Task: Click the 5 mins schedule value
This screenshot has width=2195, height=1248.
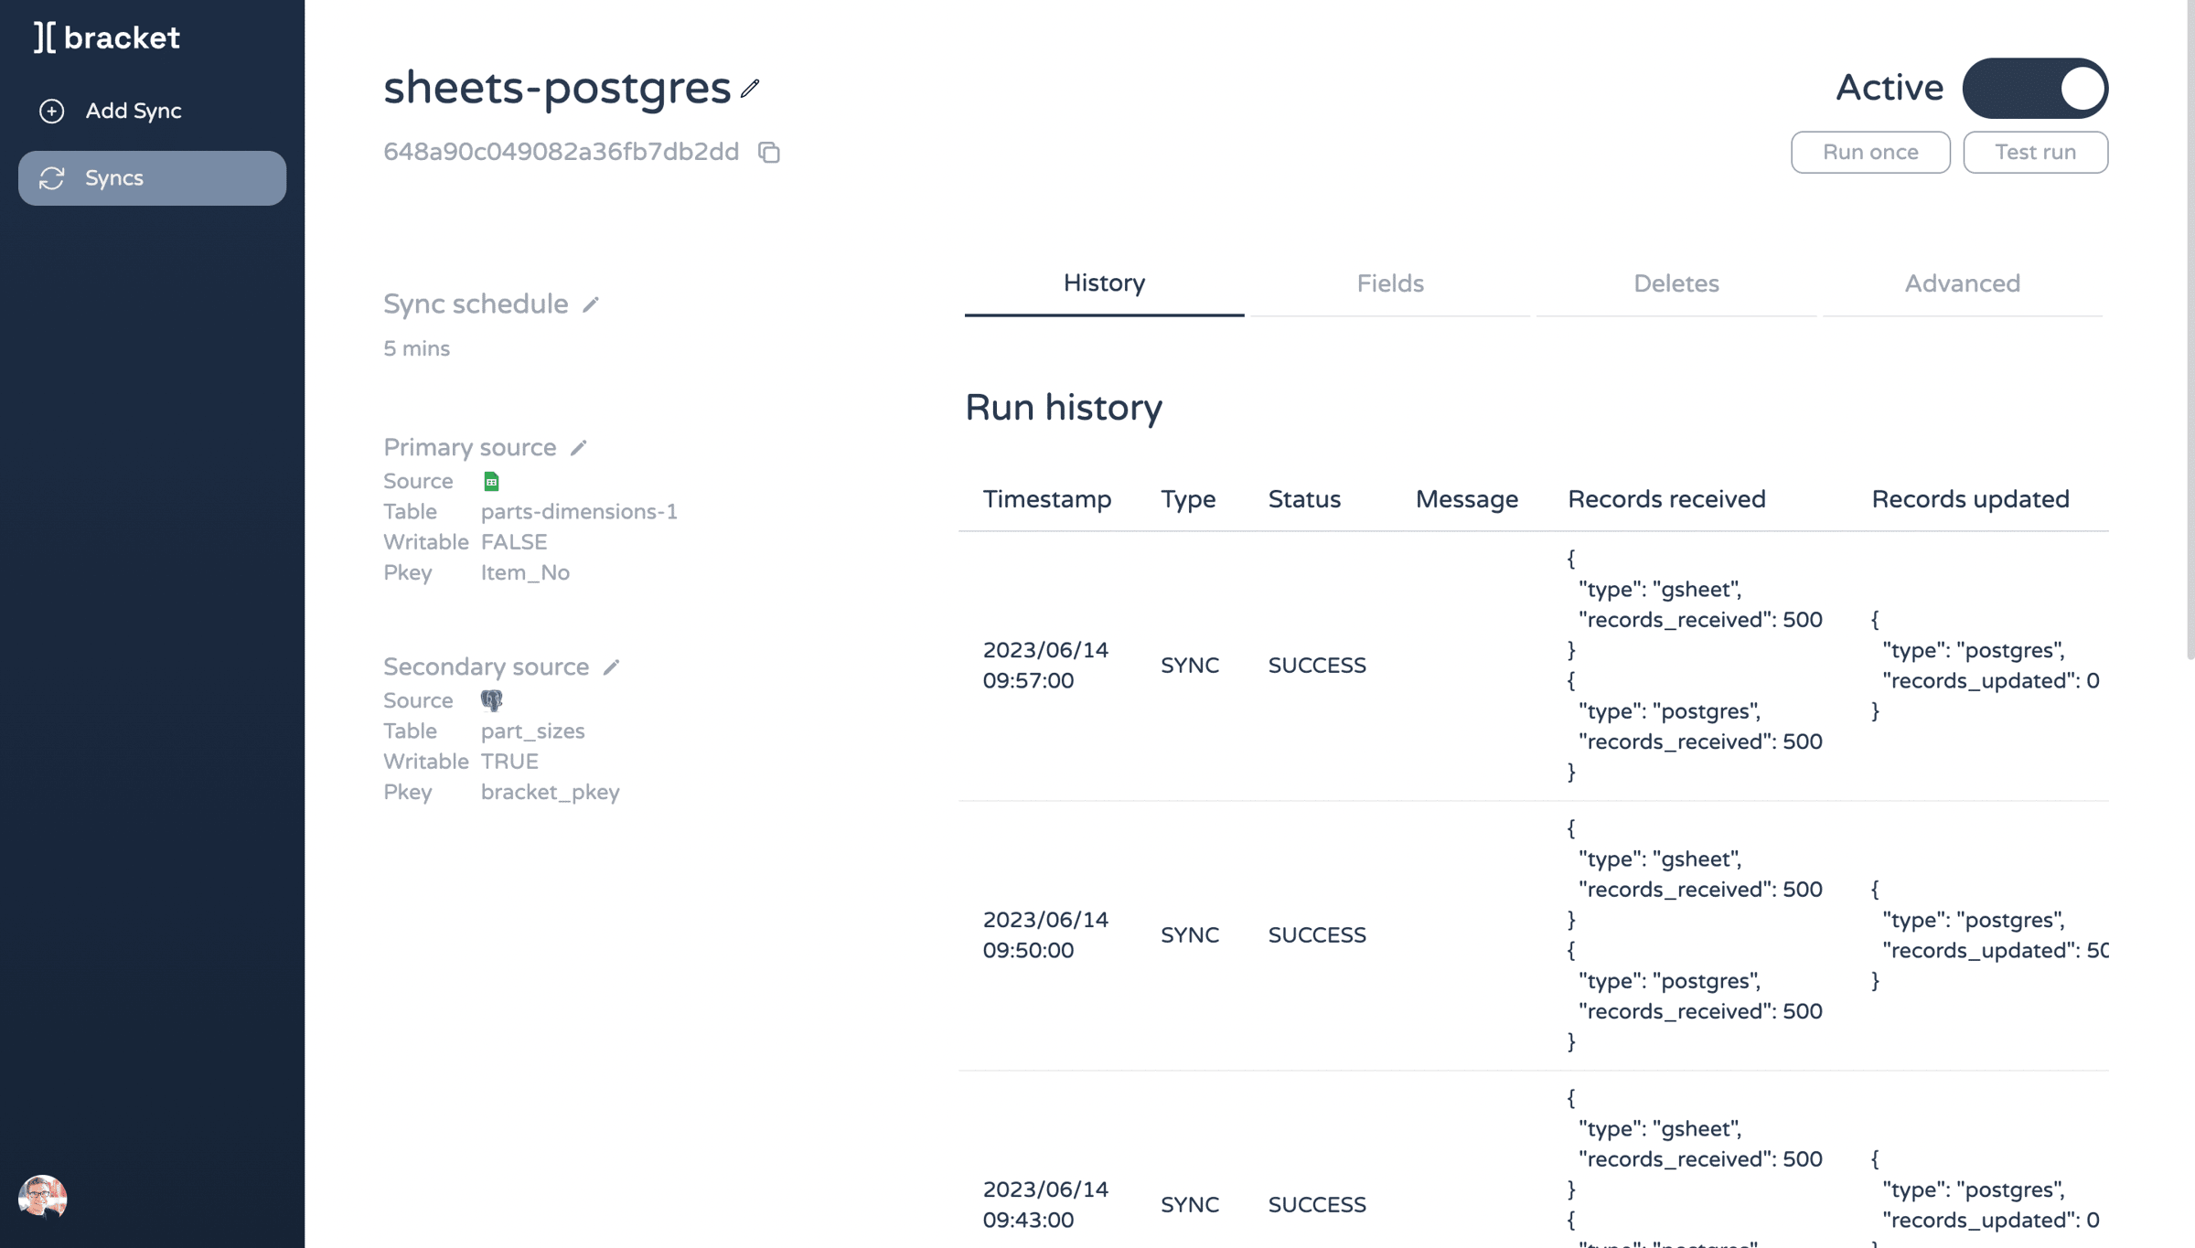Action: [x=416, y=349]
